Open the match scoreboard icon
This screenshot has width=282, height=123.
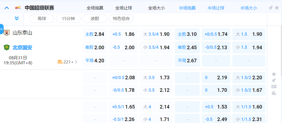click(x=274, y=87)
